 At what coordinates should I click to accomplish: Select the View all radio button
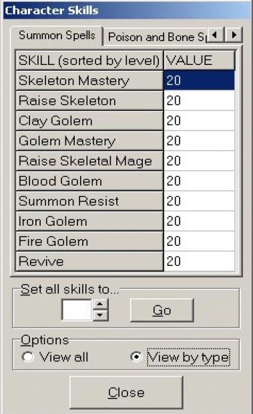tap(27, 356)
